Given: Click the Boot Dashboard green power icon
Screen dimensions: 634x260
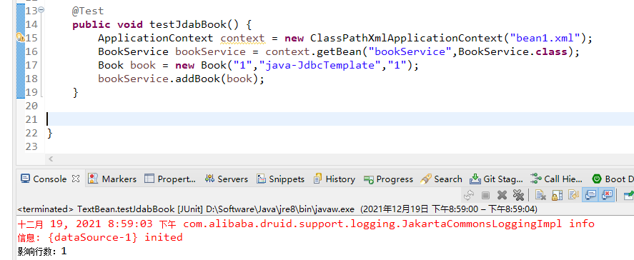Looking at the screenshot, I should pos(597,179).
